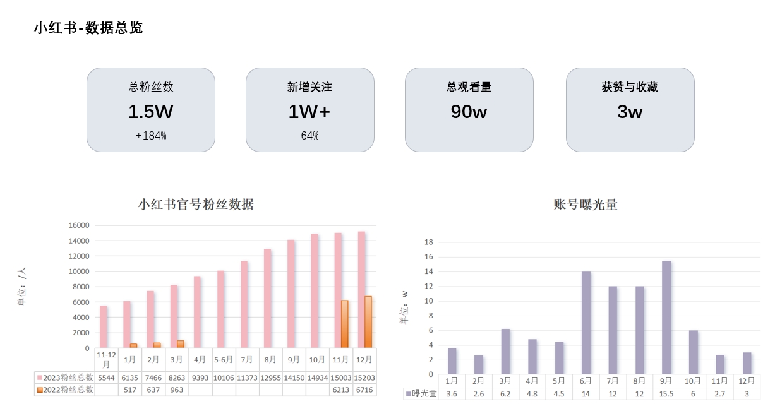
Task: Select table cell 12955
Action: 270,378
